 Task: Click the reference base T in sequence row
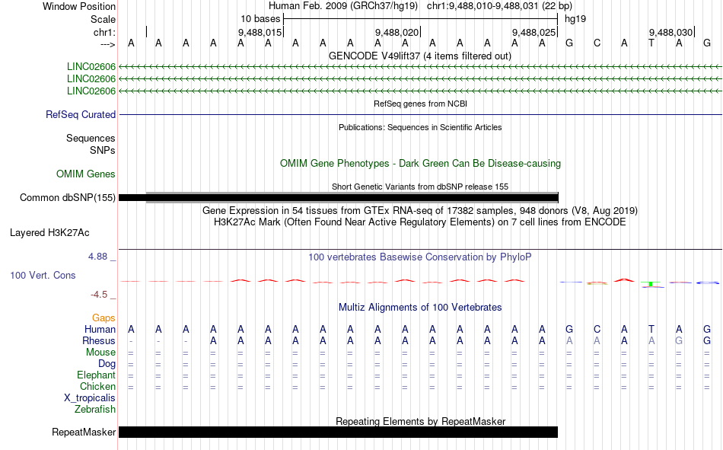click(651, 43)
